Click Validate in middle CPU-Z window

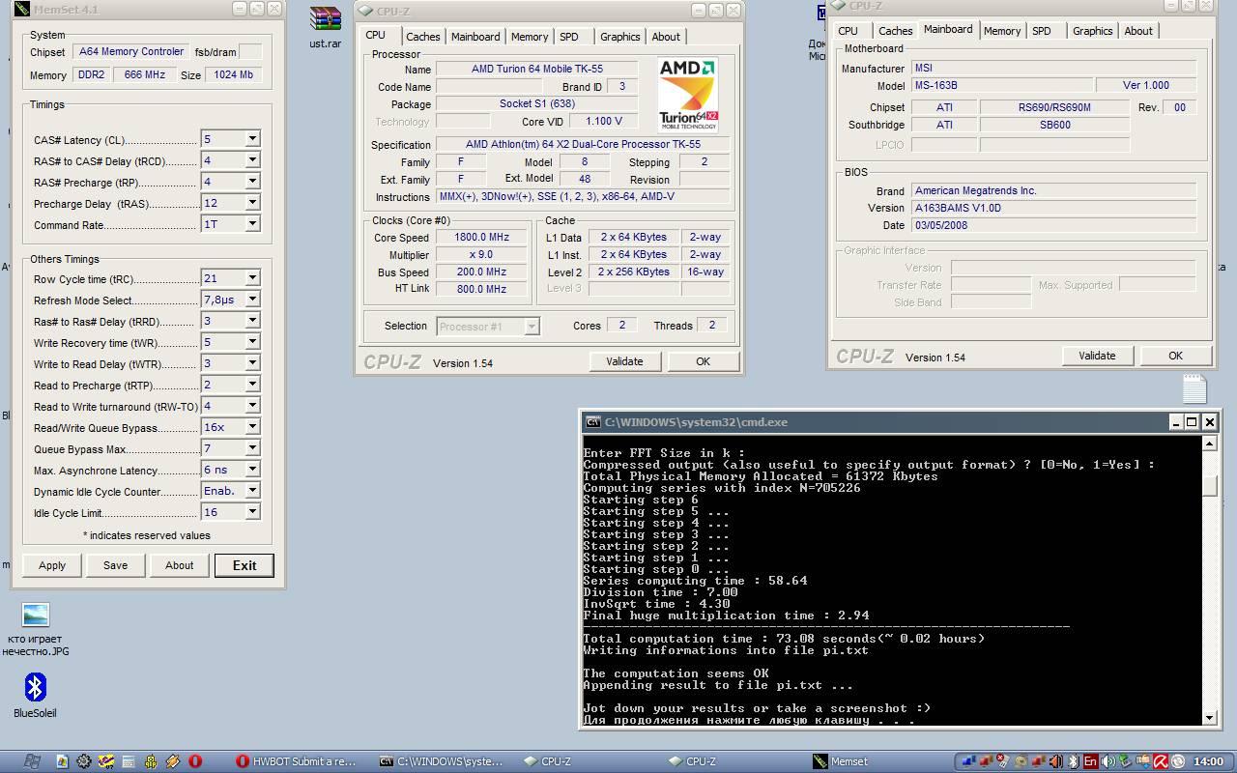coord(624,361)
